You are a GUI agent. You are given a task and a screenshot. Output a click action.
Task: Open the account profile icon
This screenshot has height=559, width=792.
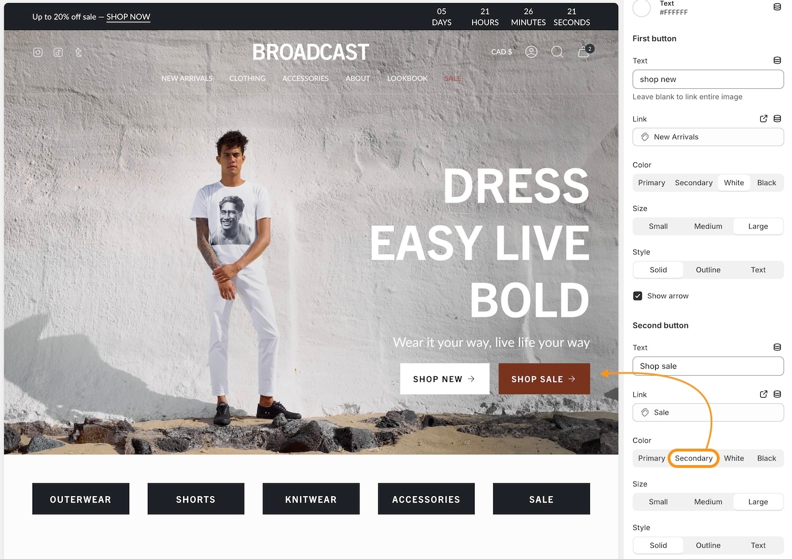pos(531,52)
